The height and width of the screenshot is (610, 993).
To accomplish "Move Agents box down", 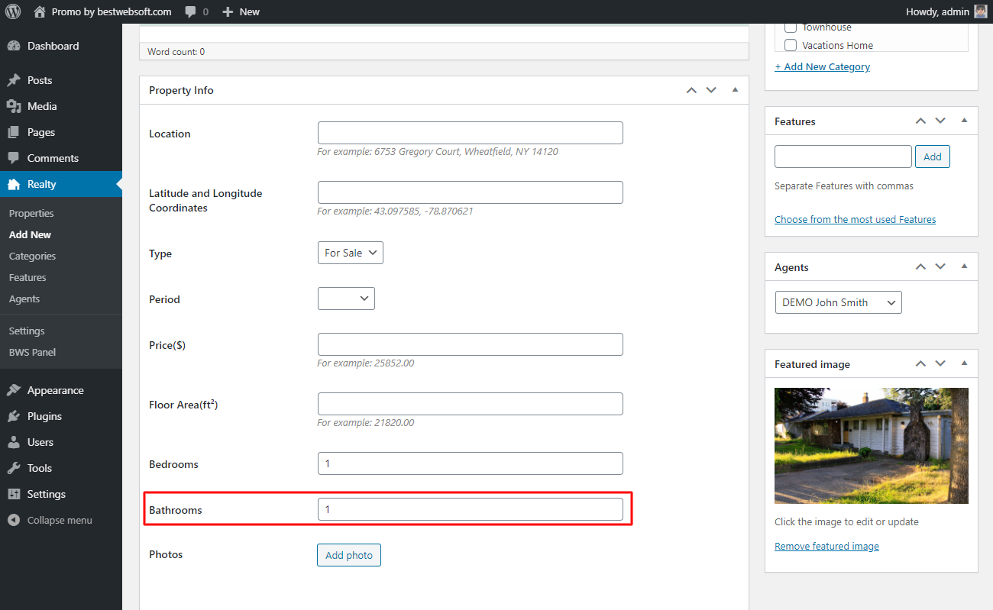I will click(x=940, y=266).
